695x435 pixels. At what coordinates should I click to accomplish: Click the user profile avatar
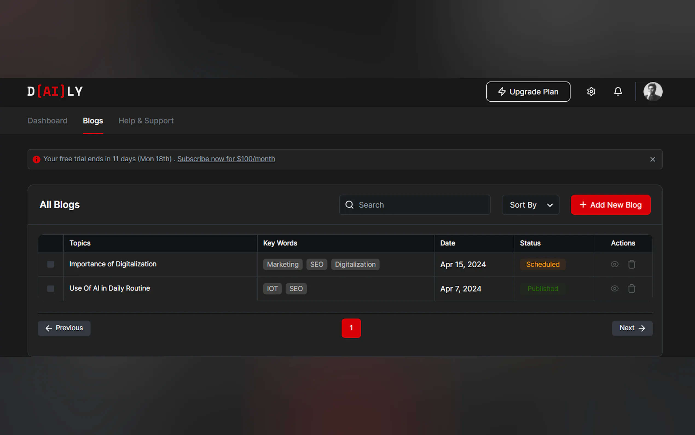coord(653,91)
